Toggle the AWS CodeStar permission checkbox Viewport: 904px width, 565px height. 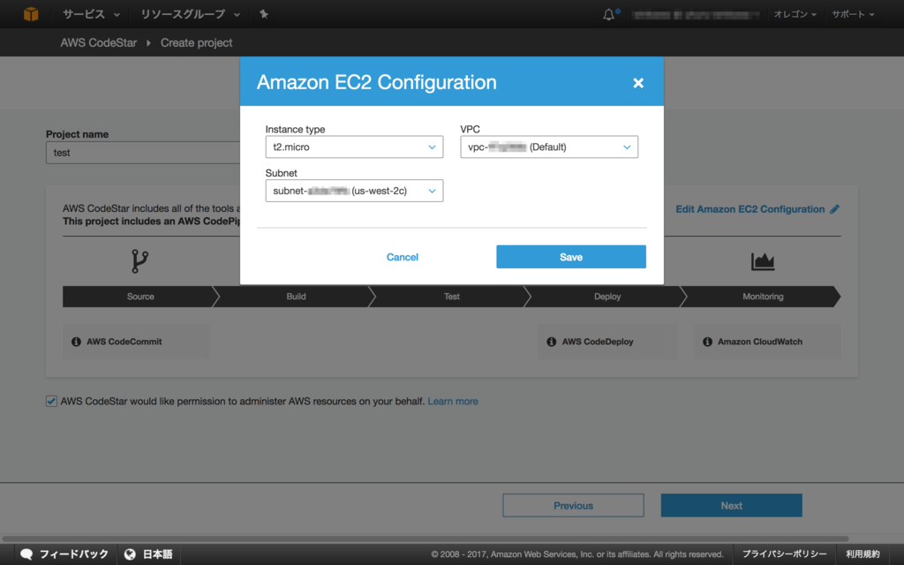[51, 402]
